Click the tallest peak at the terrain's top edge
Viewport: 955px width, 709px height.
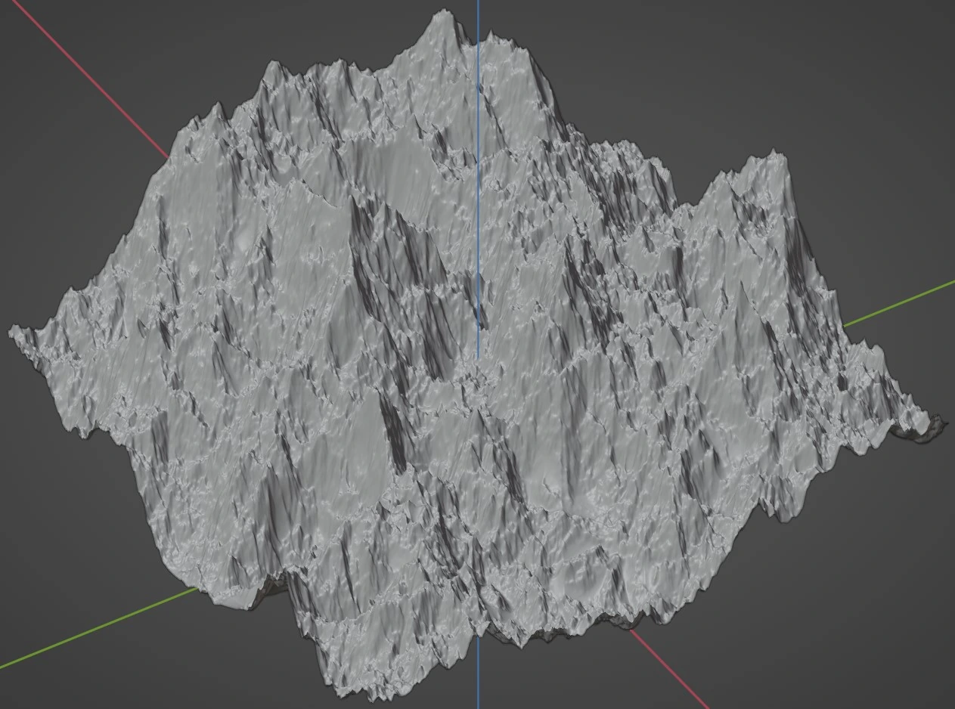(442, 15)
